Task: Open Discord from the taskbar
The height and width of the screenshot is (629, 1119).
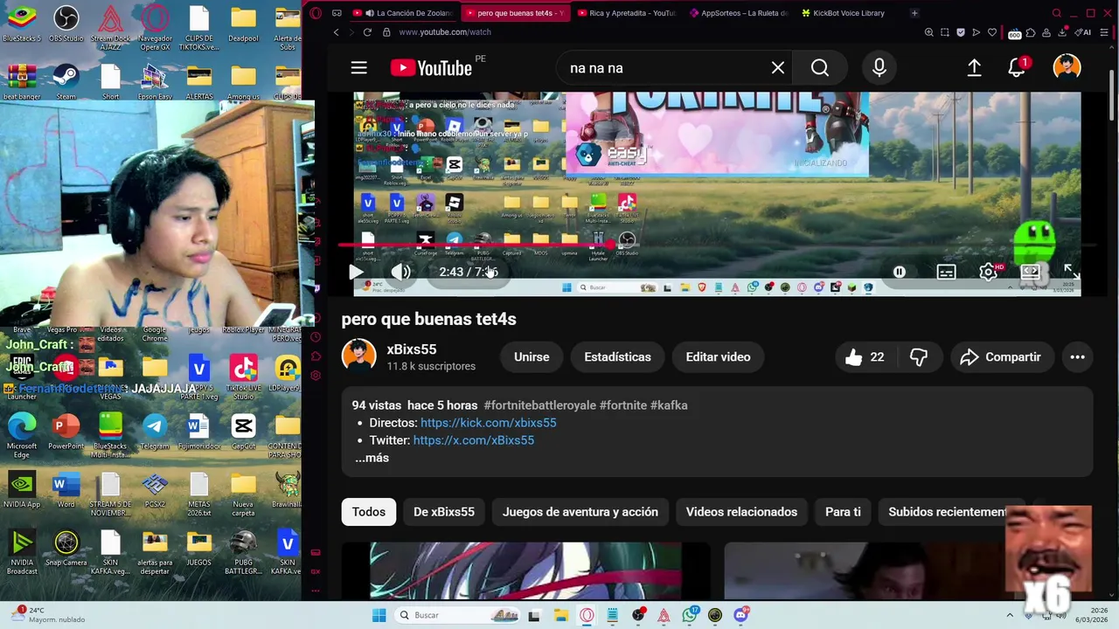Action: pyautogui.click(x=740, y=615)
